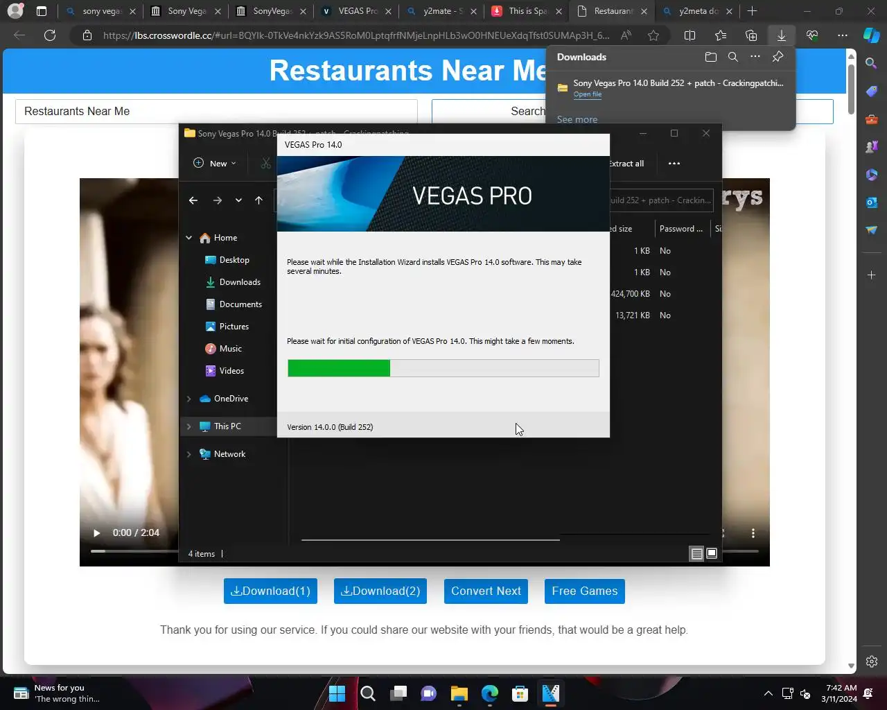The width and height of the screenshot is (887, 710).
Task: Select Desktop in Explorer sidebar
Action: click(234, 260)
